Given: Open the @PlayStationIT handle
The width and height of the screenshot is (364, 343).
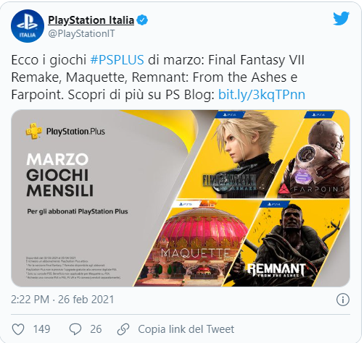Looking at the screenshot, I should pyautogui.click(x=81, y=33).
